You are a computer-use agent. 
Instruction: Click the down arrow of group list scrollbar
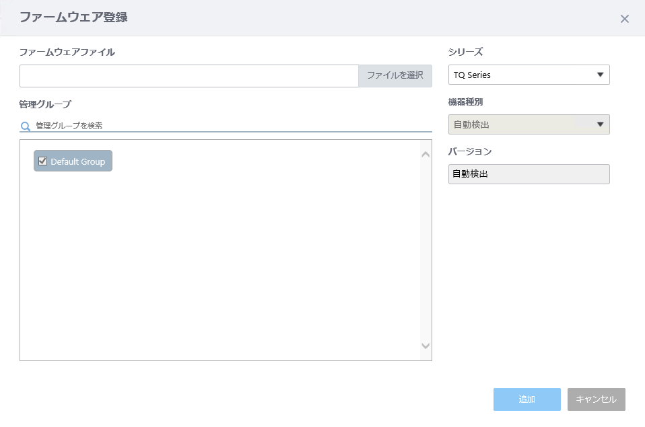(x=426, y=346)
